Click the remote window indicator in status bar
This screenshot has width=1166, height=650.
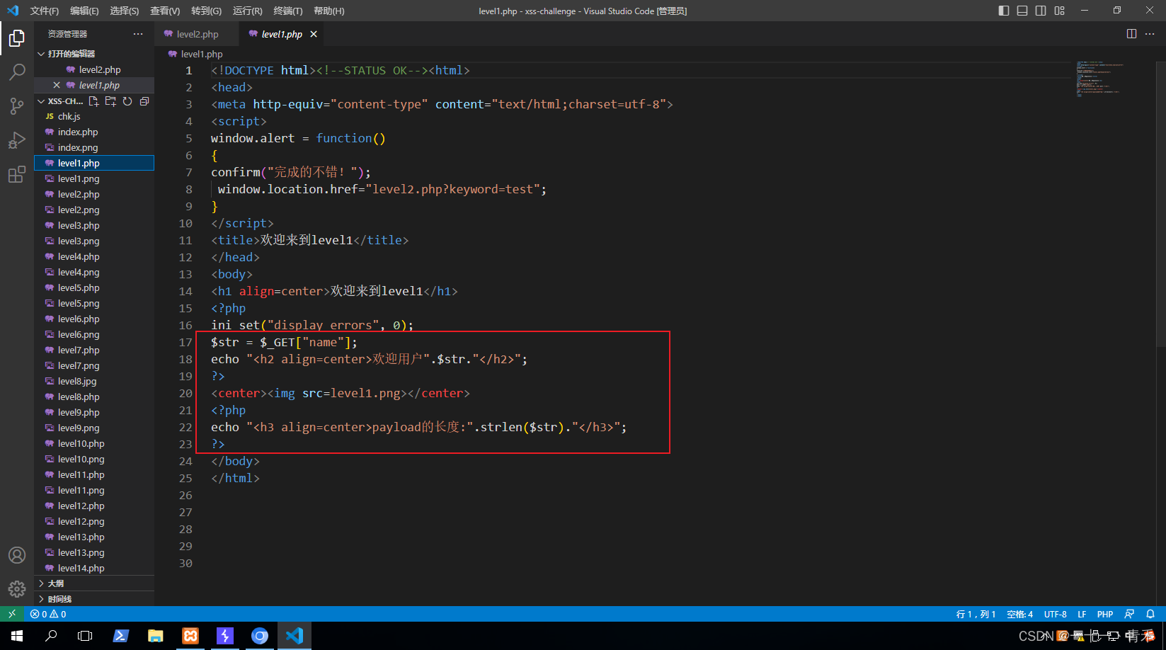tap(12, 614)
